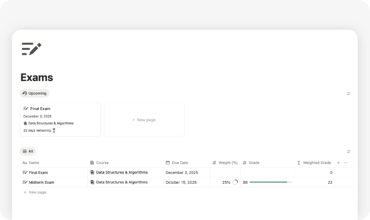Click the Grade column header

pyautogui.click(x=267, y=163)
